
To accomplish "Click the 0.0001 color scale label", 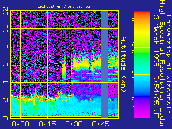I will (x=133, y=20).
